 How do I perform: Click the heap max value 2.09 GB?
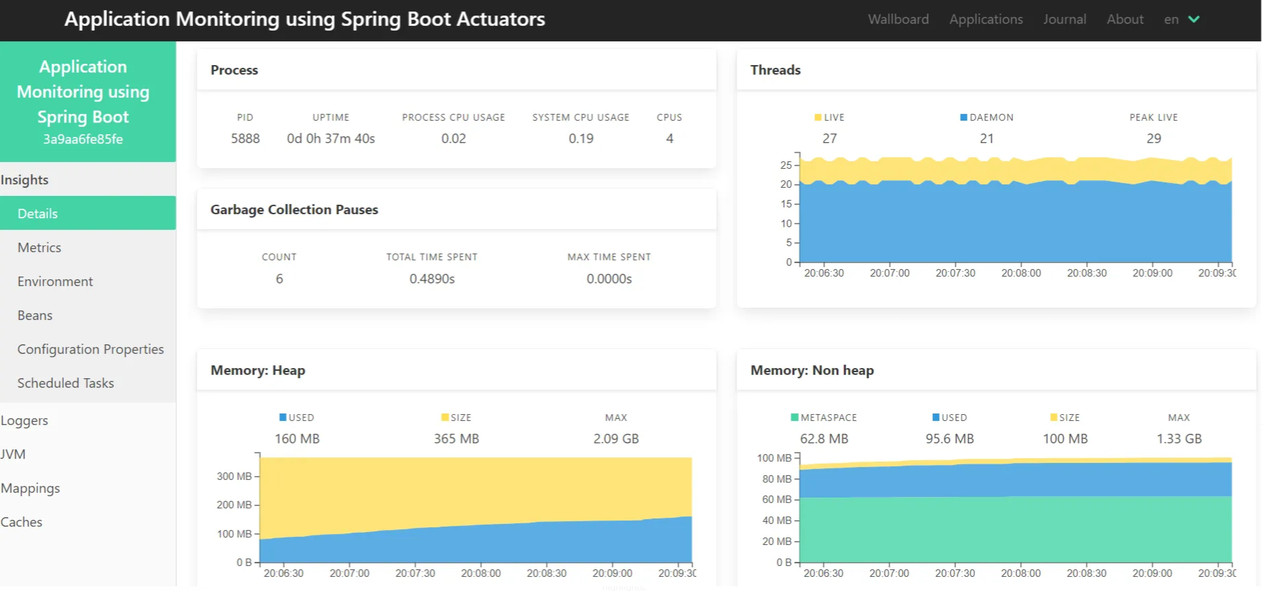[616, 439]
